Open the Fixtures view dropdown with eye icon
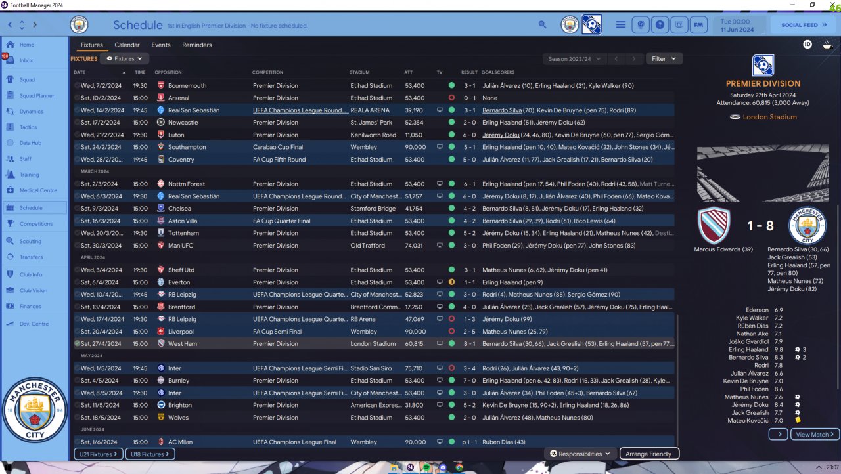Viewport: 841px width, 474px height. click(x=124, y=58)
